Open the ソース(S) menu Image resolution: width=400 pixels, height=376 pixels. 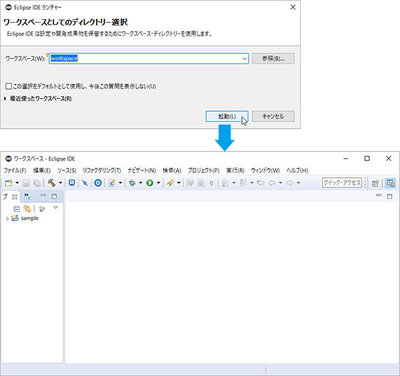pyautogui.click(x=67, y=170)
